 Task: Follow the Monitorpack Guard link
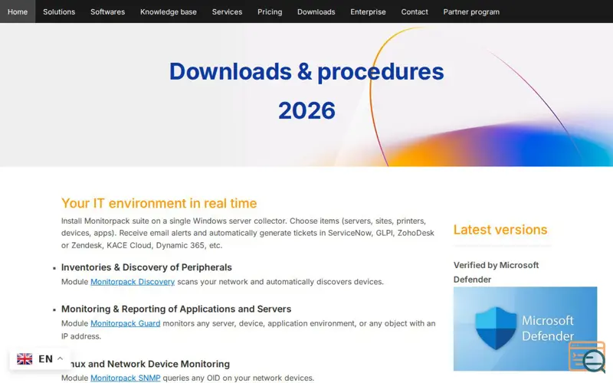[126, 323]
